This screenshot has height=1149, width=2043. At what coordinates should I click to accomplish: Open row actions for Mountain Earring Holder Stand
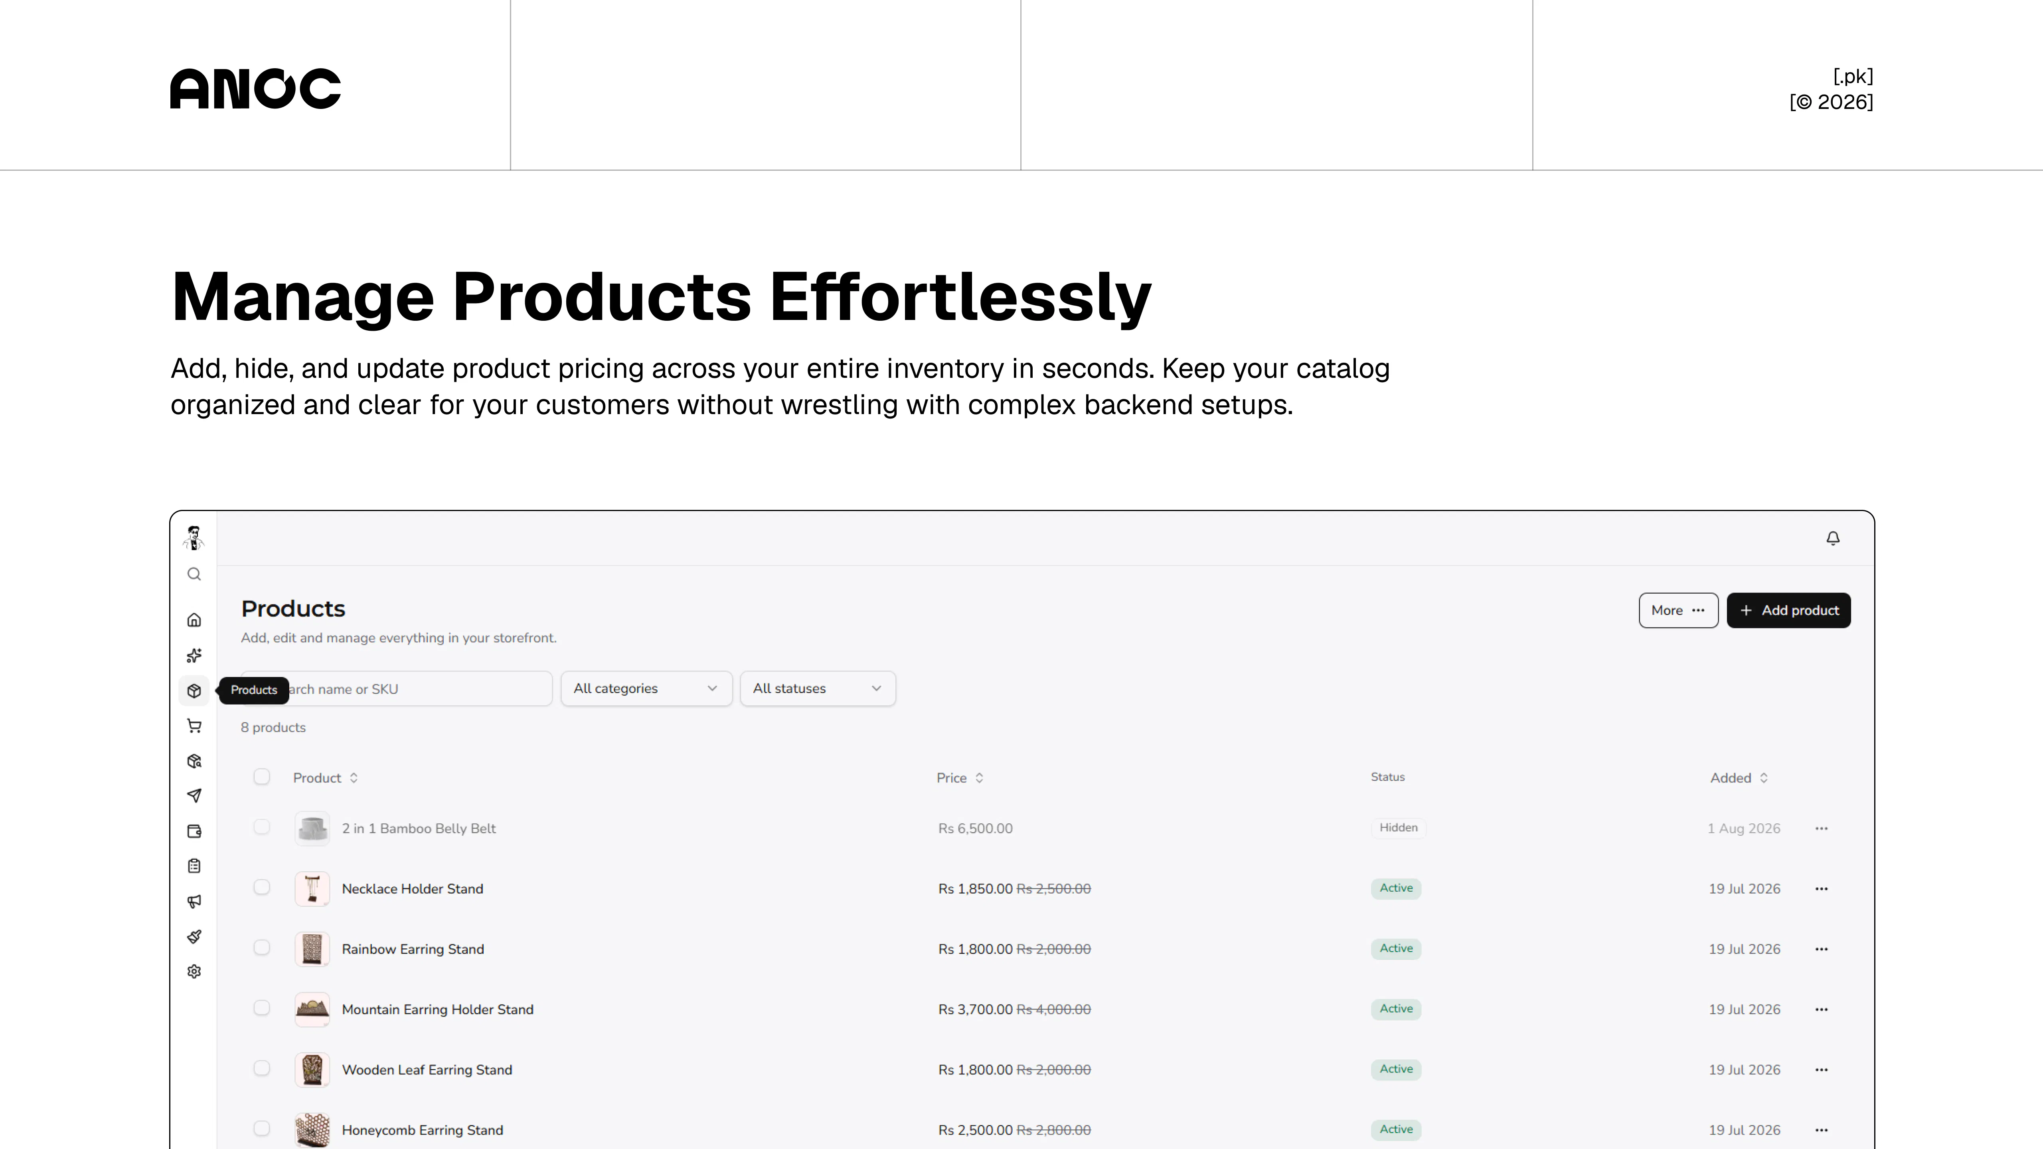point(1822,1009)
